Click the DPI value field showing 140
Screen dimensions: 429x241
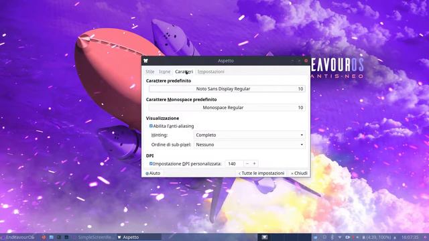pyautogui.click(x=234, y=163)
